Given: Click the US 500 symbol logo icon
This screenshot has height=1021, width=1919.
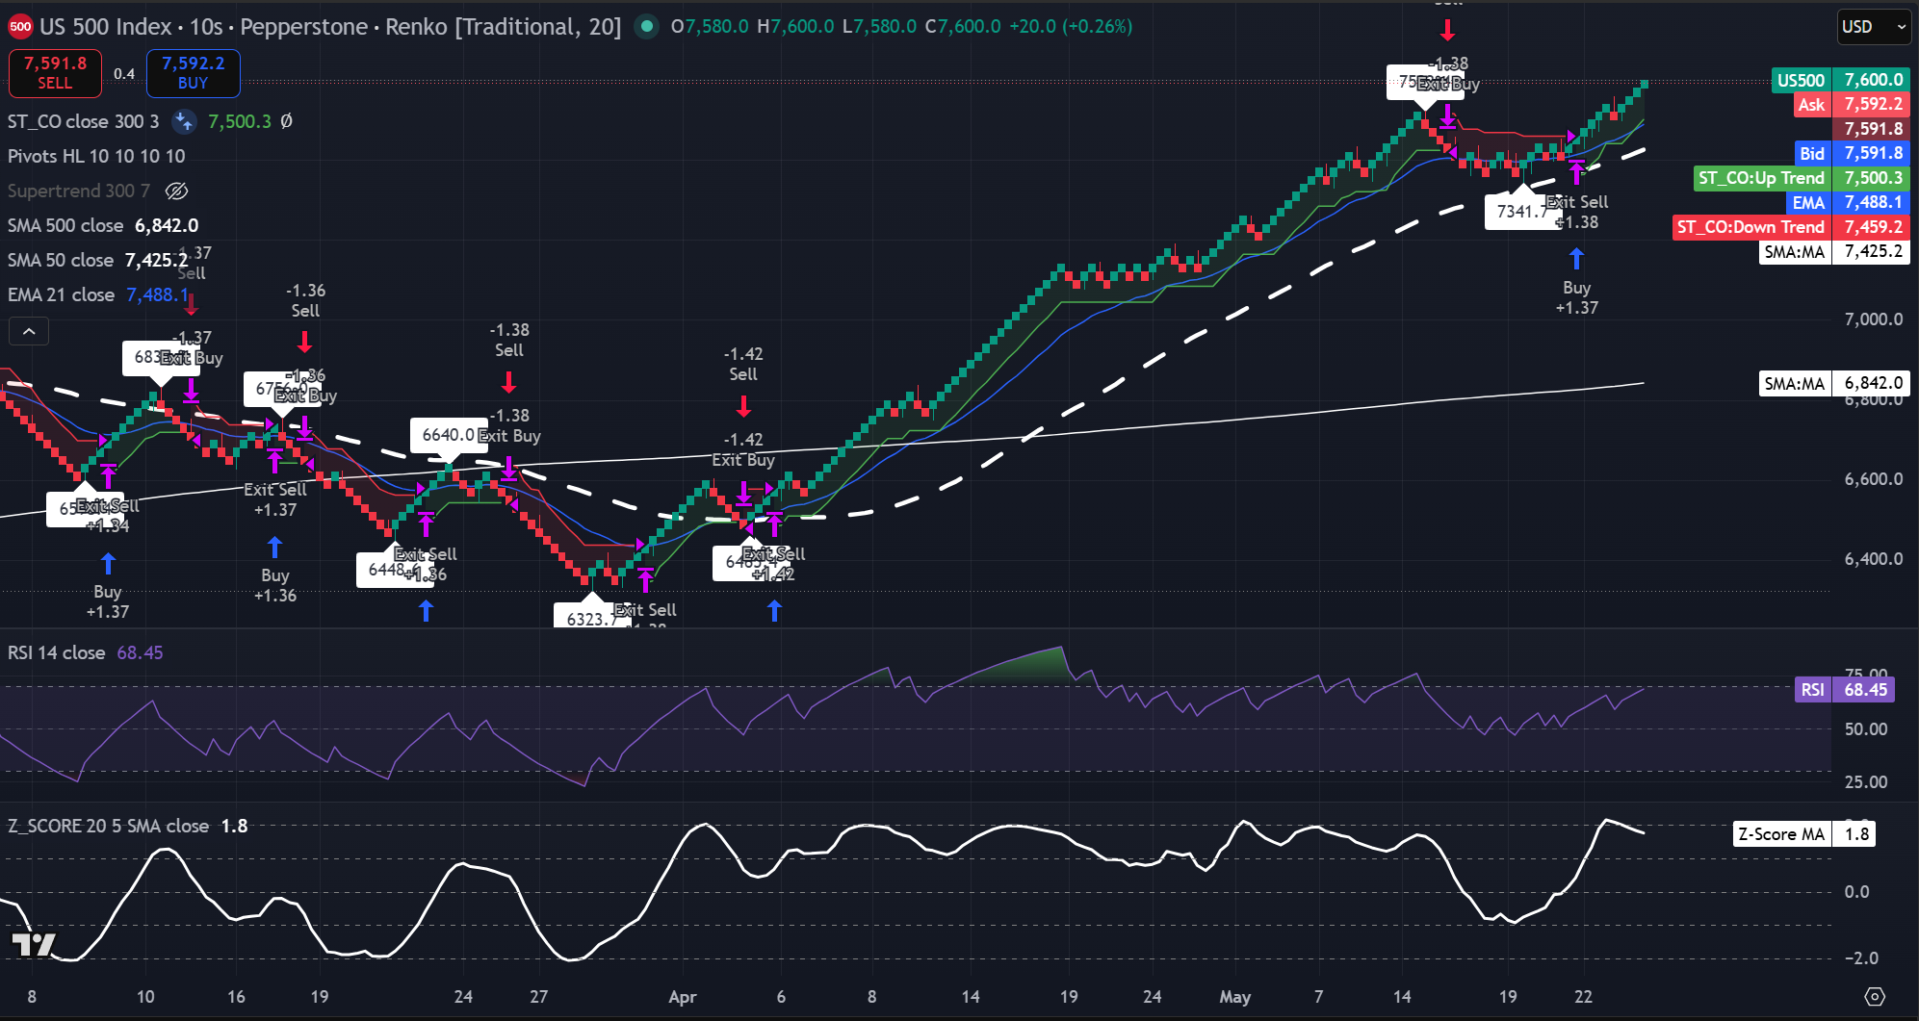Looking at the screenshot, I should click(x=20, y=27).
